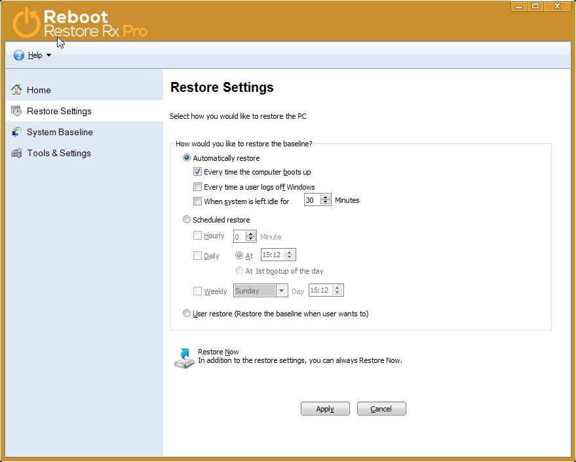576x462 pixels.
Task: Select the Scheduled restore option
Action: pos(187,219)
